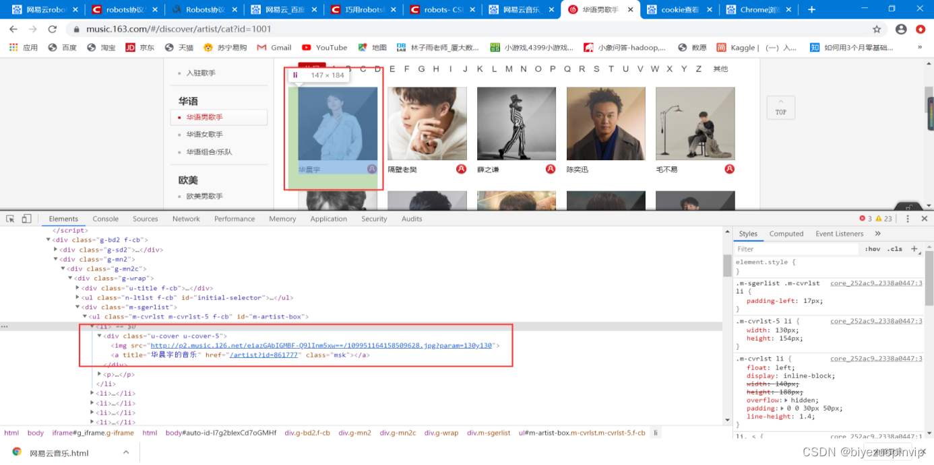Bookmark this page with the star icon

[877, 29]
